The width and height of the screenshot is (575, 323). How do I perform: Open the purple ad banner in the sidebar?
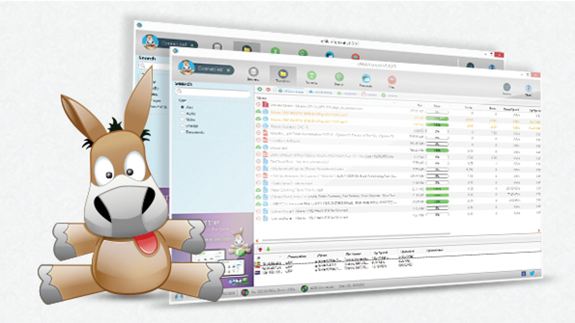click(x=213, y=251)
